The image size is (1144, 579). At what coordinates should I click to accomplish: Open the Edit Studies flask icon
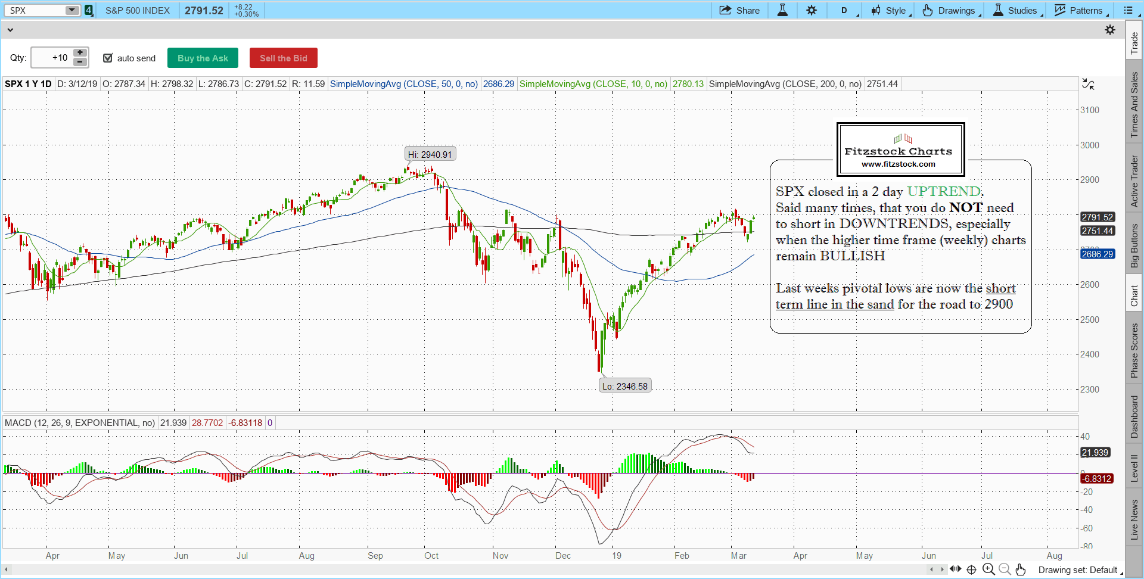point(782,10)
